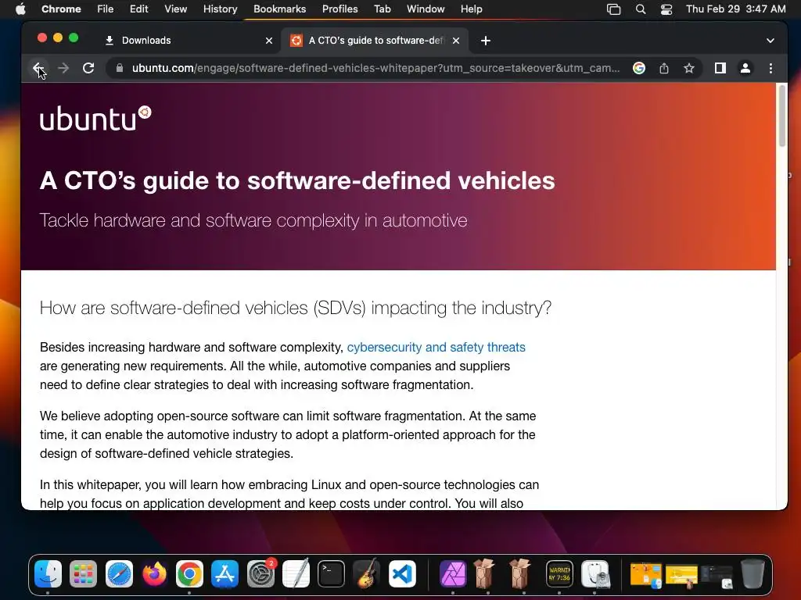Viewport: 801px width, 600px height.
Task: Open System Settings from the Dock
Action: (260, 574)
